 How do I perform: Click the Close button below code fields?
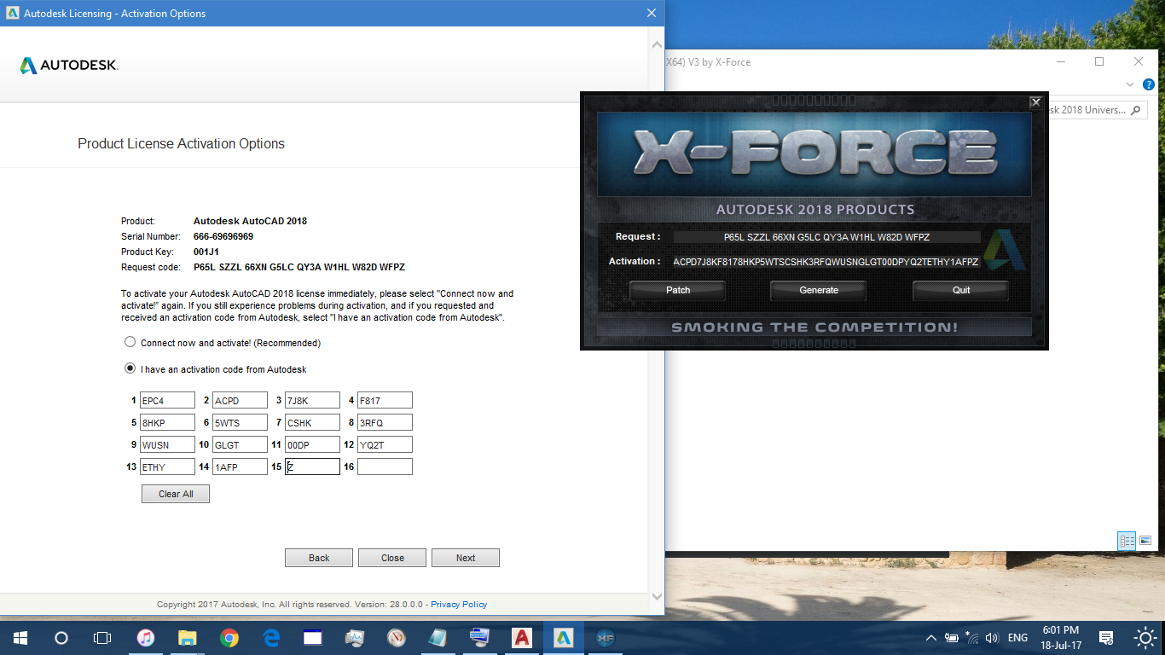(x=392, y=558)
